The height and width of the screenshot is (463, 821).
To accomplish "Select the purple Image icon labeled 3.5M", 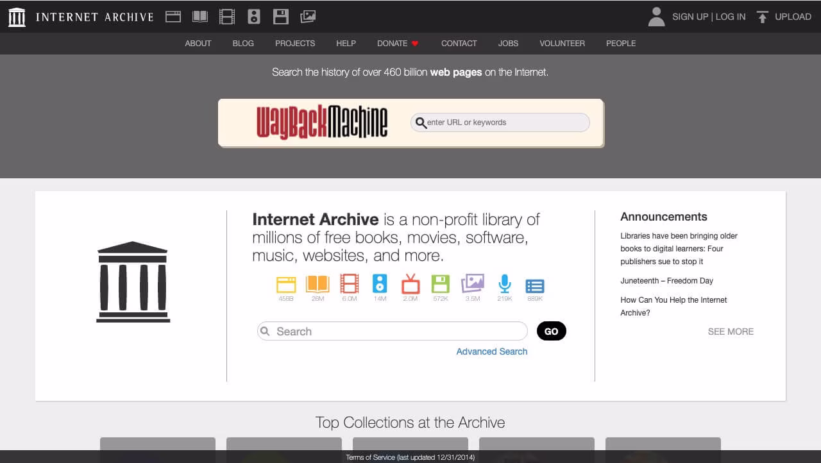I will (x=473, y=283).
